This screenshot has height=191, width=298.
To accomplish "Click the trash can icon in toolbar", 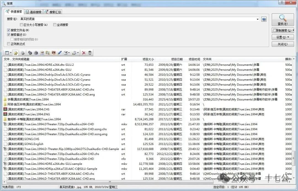I will pyautogui.click(x=90, y=53).
